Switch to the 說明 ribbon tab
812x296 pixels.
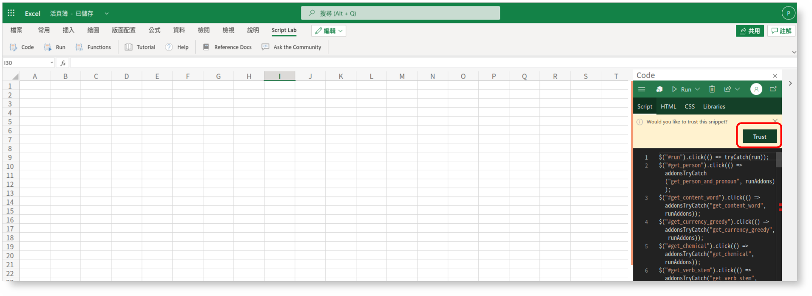253,30
